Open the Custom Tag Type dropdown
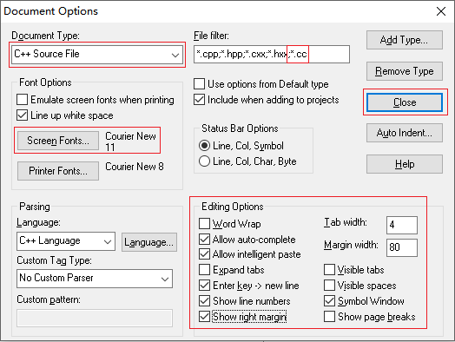This screenshot has width=455, height=342. 95,279
